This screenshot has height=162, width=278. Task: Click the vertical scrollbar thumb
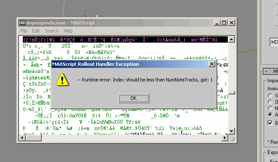click(231, 93)
